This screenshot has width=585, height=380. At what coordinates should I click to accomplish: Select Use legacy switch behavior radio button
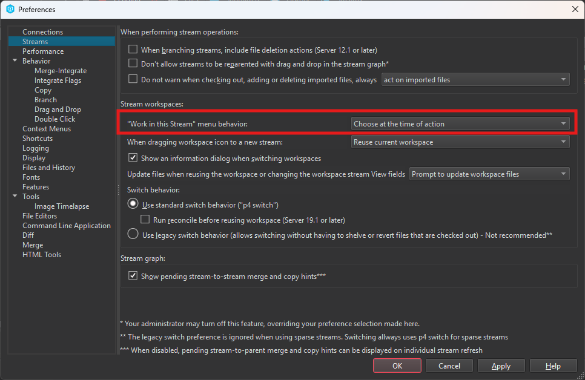pos(133,235)
